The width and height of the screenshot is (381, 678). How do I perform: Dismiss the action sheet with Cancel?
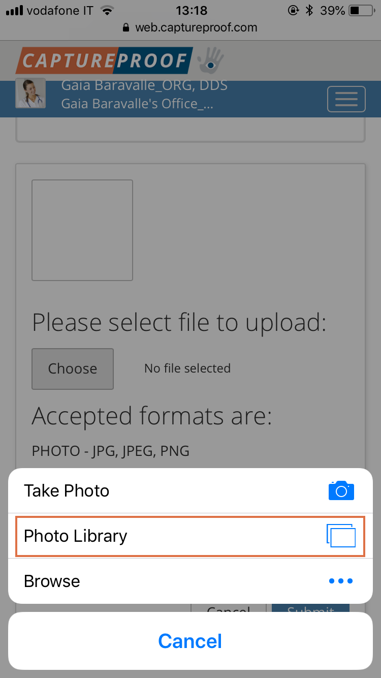click(190, 641)
